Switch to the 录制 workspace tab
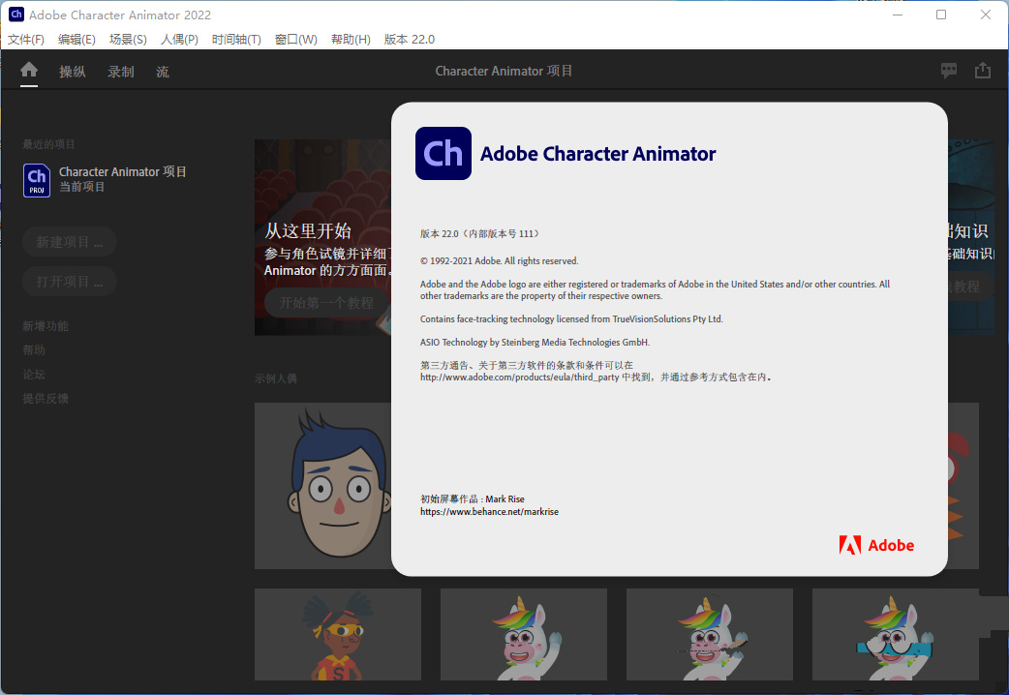The height and width of the screenshot is (695, 1009). click(x=120, y=72)
